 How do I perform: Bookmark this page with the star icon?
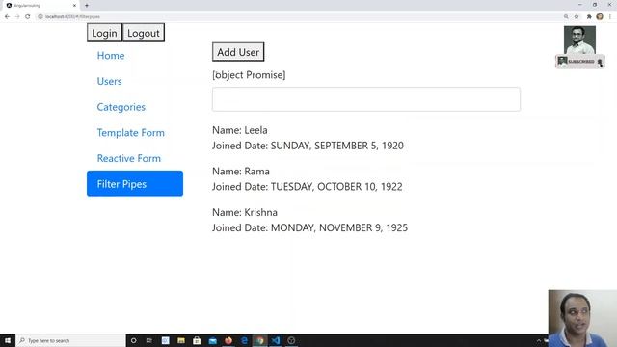(577, 17)
